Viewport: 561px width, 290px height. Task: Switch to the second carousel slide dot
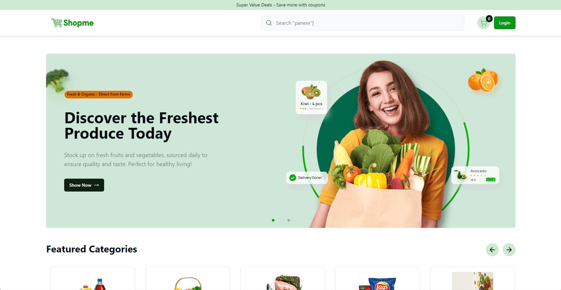[x=288, y=220]
